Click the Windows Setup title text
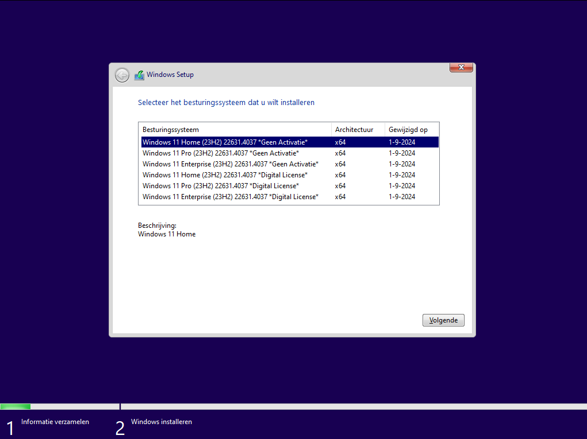The image size is (587, 439). (170, 75)
